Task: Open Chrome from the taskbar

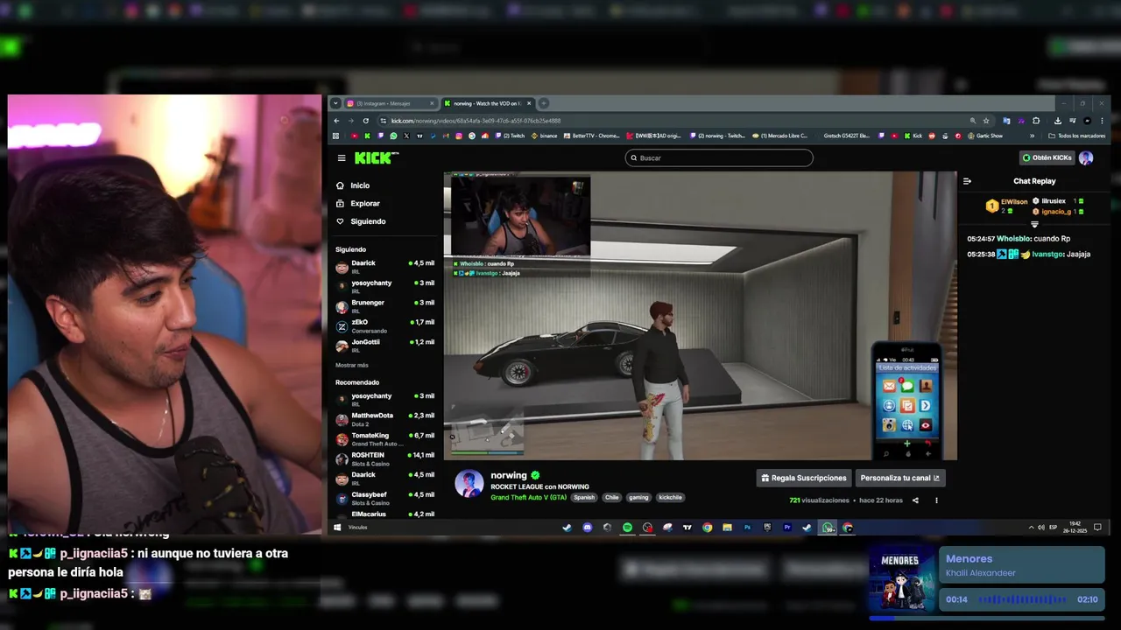Action: (708, 528)
